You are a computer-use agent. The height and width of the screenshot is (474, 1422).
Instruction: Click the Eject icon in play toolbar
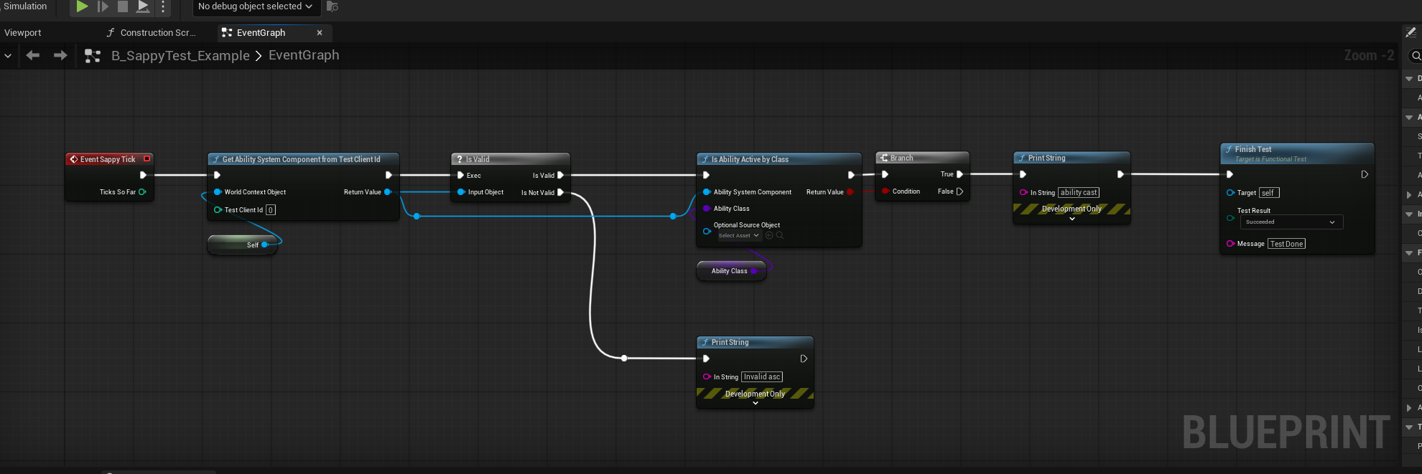[143, 6]
